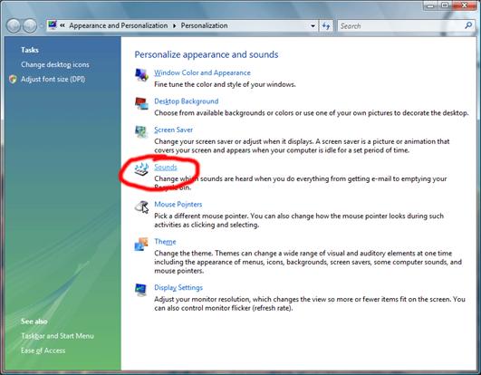Click the Window Color and Appearance icon
481x375 pixels.
point(141,74)
